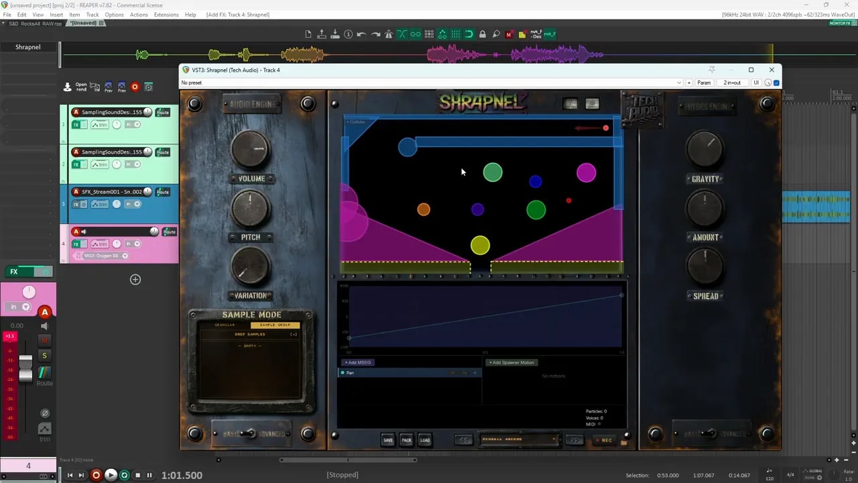Click the SAVE button in Shrapnel
This screenshot has height=483, width=858.
click(387, 440)
